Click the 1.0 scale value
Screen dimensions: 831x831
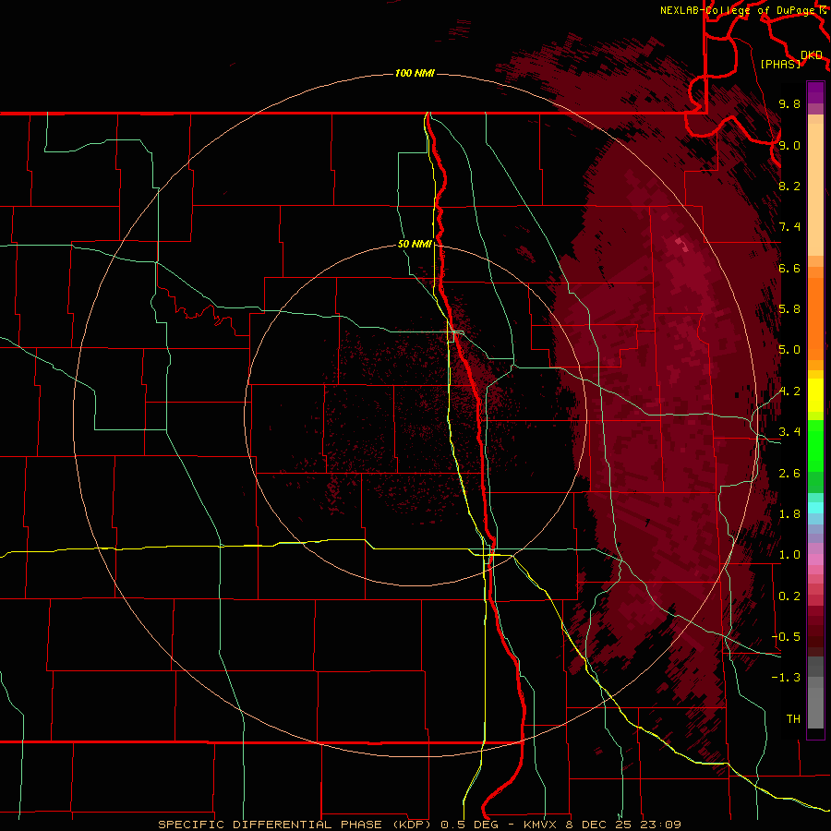click(789, 555)
